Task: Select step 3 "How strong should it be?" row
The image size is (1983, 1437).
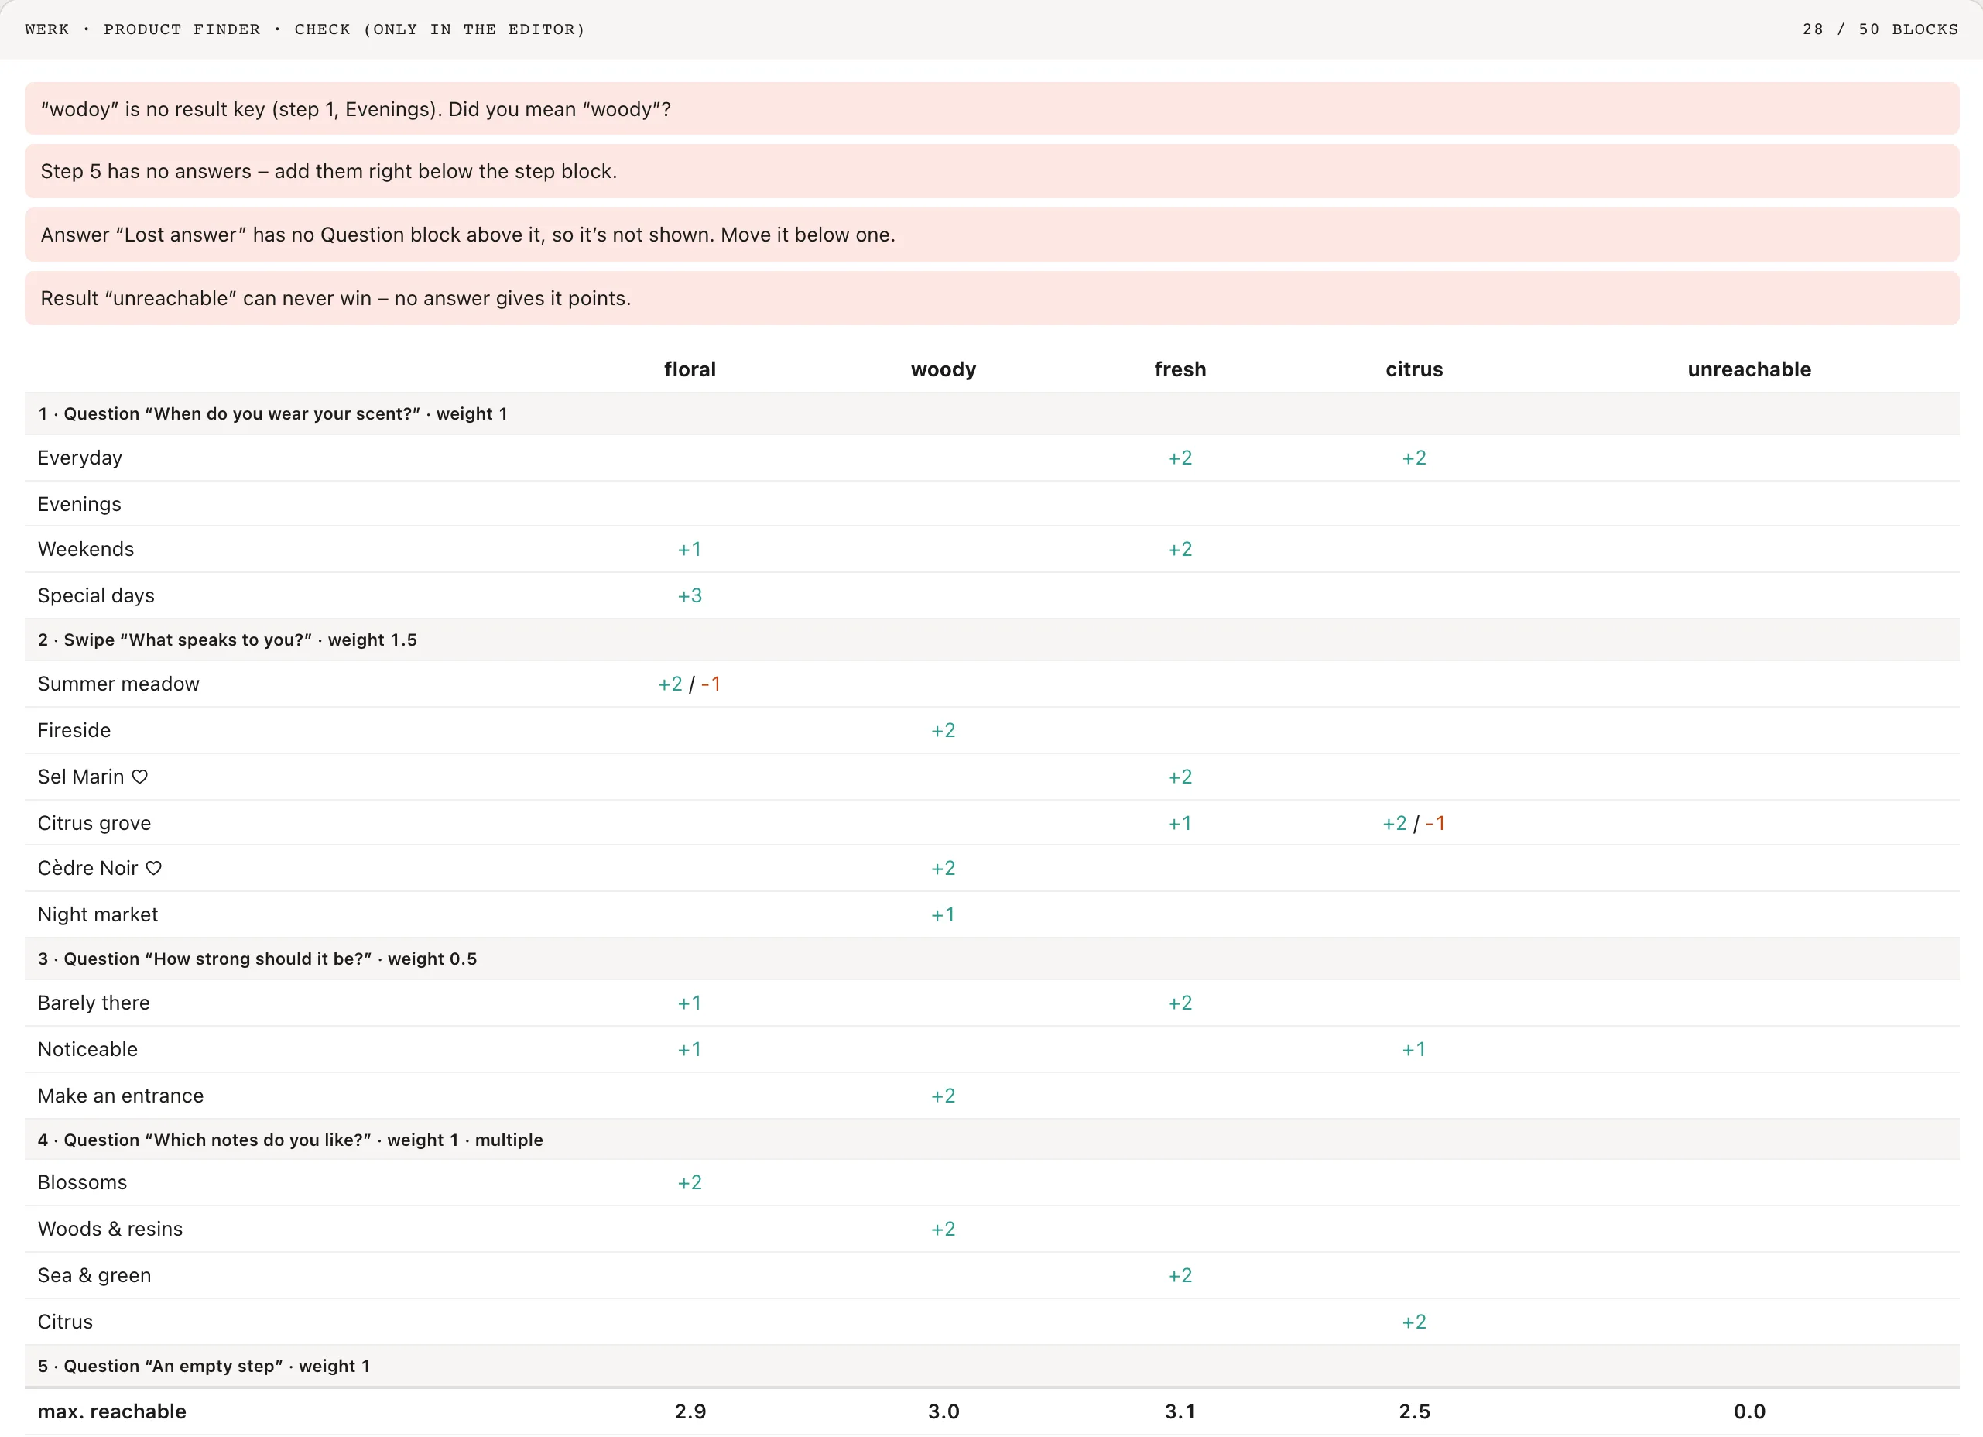Action: coord(991,959)
